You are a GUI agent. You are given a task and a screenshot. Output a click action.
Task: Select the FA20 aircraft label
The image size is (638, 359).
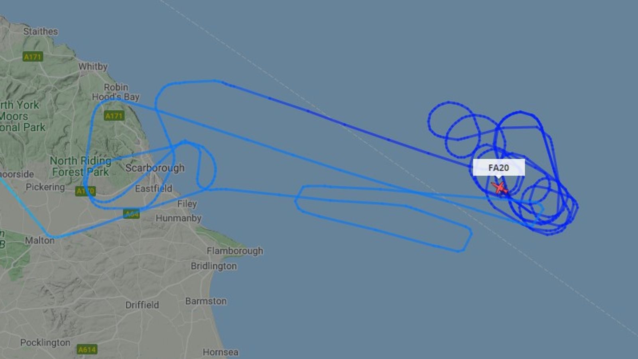(499, 168)
